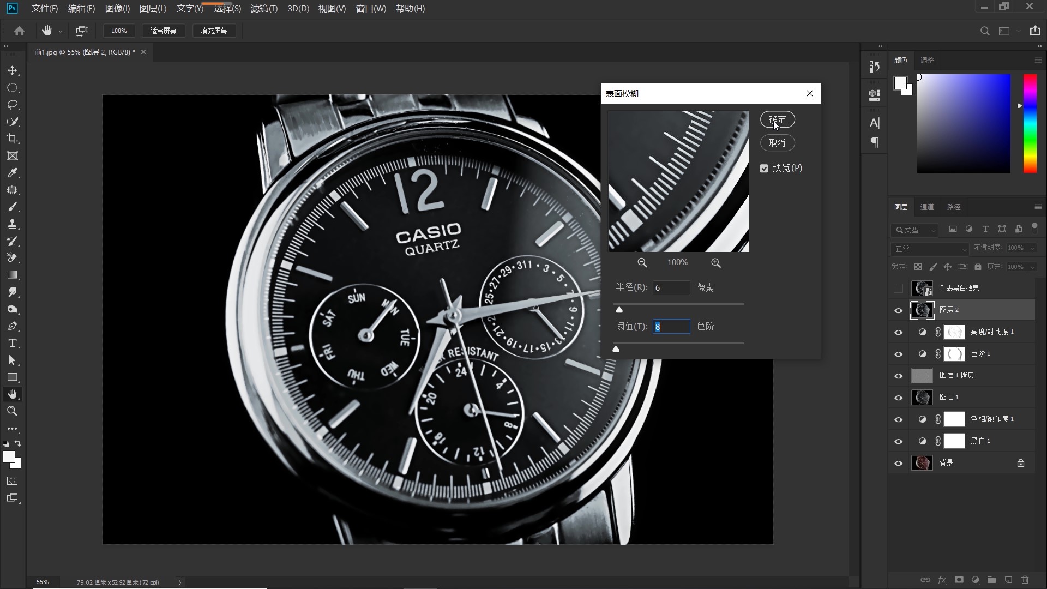1047x589 pixels.
Task: Click delete layer trash icon
Action: (x=1025, y=580)
